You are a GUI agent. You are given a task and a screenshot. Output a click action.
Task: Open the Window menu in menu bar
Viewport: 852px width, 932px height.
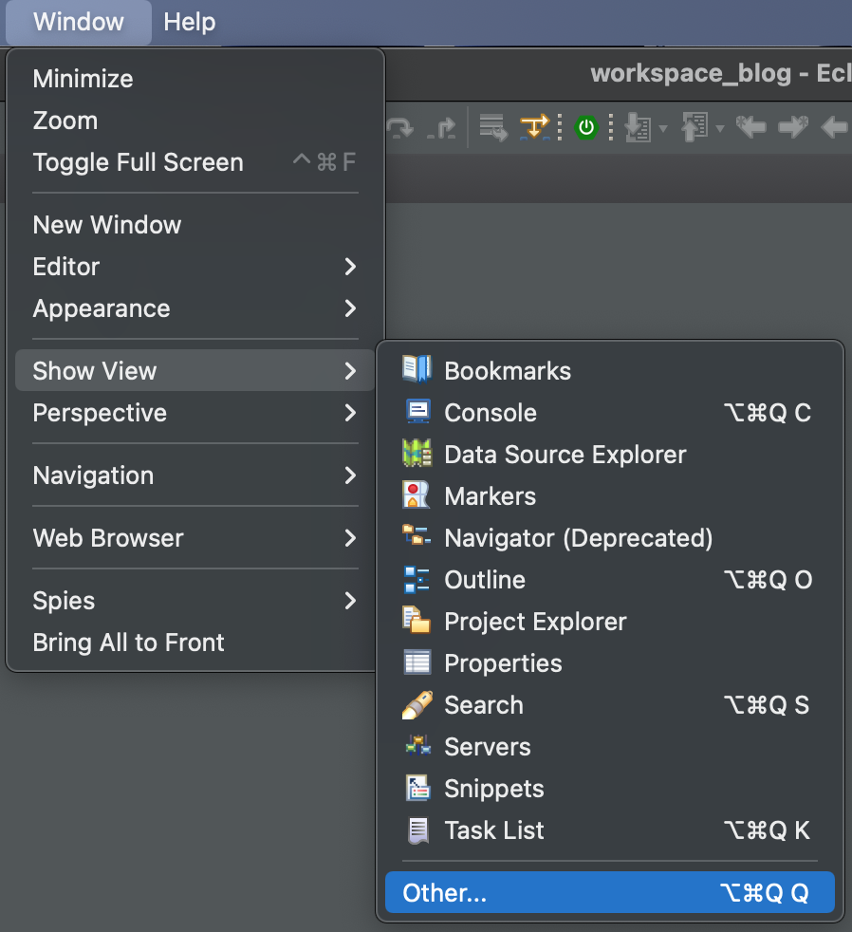[x=79, y=22]
